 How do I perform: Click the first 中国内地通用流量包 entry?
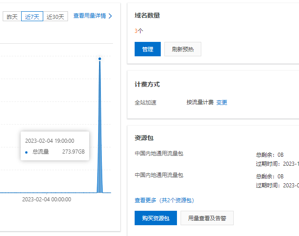pyautogui.click(x=159, y=154)
